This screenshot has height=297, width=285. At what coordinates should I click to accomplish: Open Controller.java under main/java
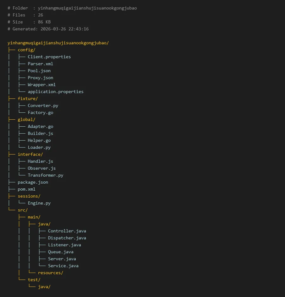67,231
